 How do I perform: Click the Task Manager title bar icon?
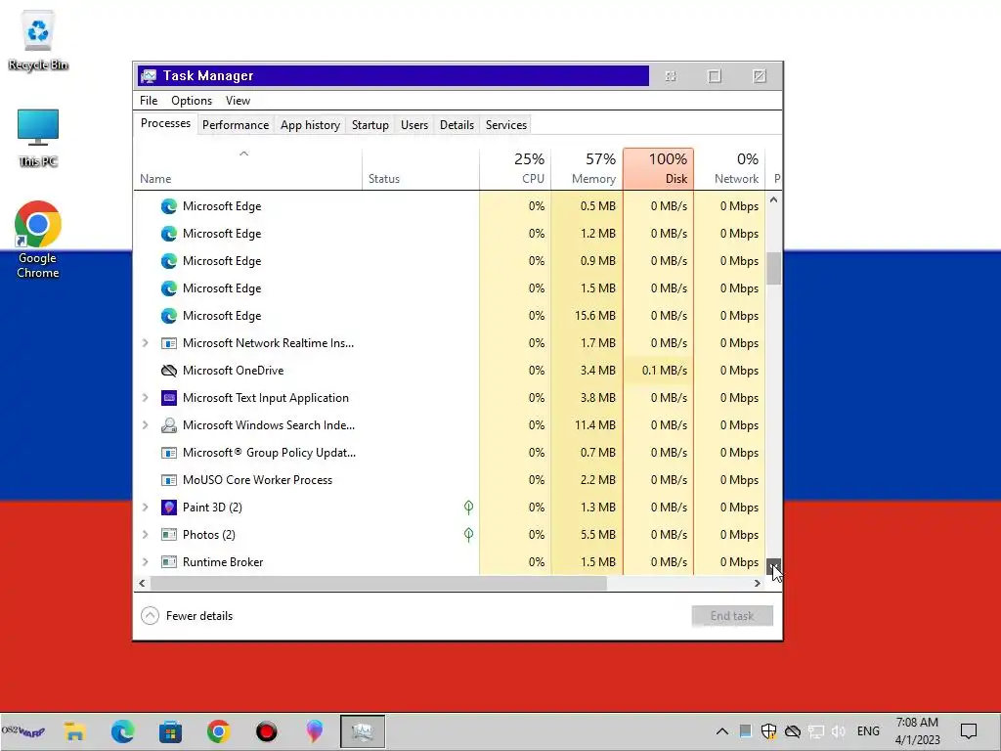pyautogui.click(x=149, y=76)
